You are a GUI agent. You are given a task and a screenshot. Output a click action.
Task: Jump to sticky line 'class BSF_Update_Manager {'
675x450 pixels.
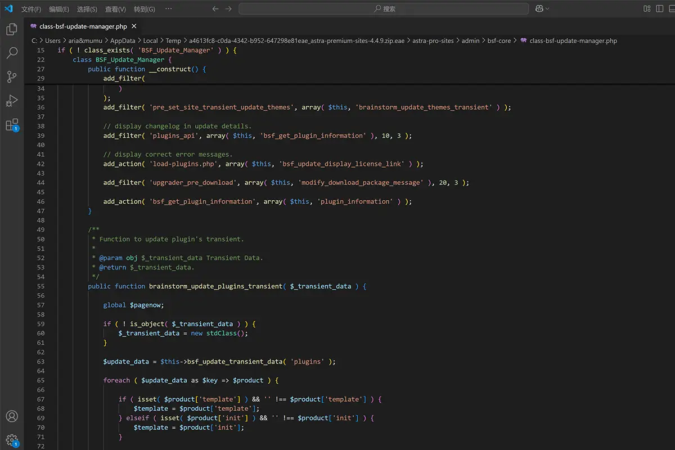122,60
